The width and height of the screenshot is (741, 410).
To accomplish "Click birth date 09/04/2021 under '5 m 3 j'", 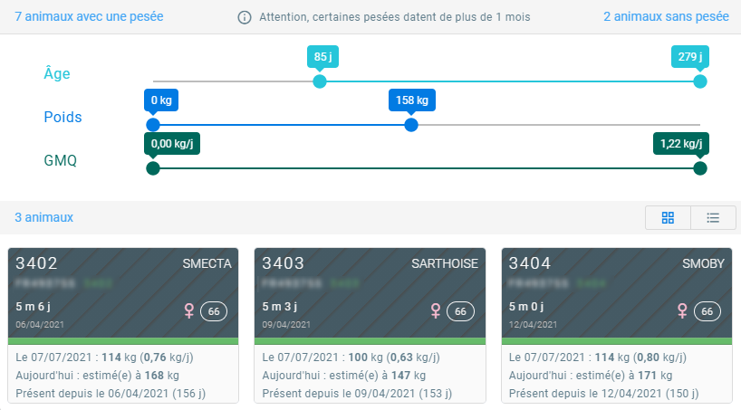I will pyautogui.click(x=286, y=325).
